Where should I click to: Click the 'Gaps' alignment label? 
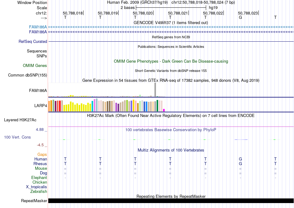pyautogui.click(x=42, y=155)
